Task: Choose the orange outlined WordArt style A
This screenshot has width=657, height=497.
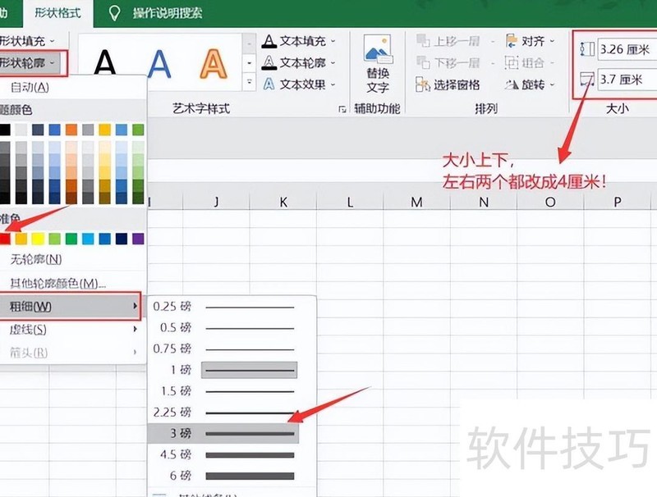Action: [x=214, y=64]
